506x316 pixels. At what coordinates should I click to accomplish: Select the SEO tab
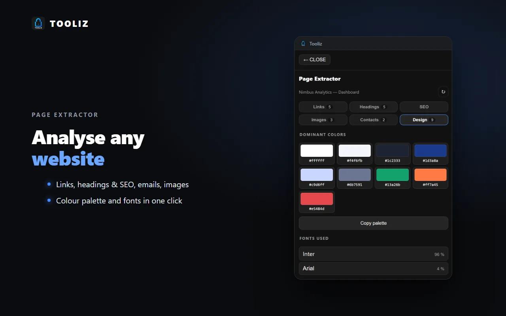[x=424, y=107]
